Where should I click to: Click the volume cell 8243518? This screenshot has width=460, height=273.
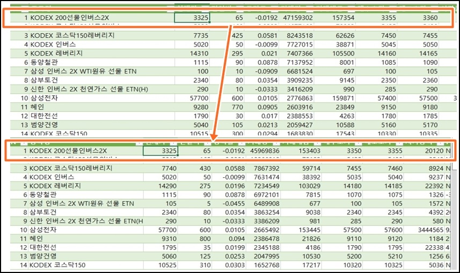point(296,36)
